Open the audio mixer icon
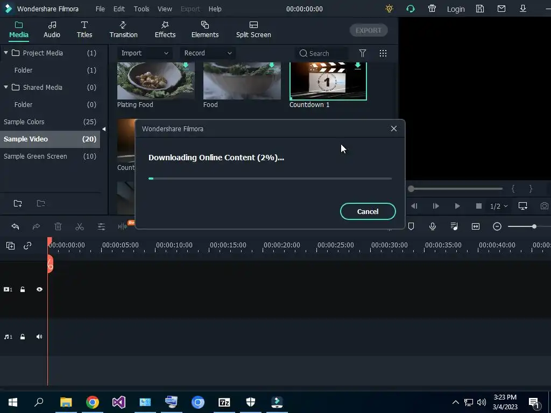 454,226
